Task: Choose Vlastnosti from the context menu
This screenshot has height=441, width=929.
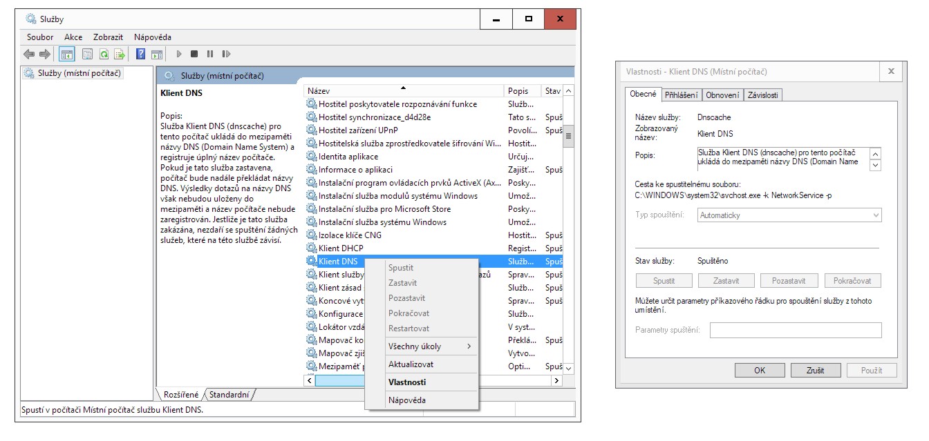Action: tap(407, 382)
